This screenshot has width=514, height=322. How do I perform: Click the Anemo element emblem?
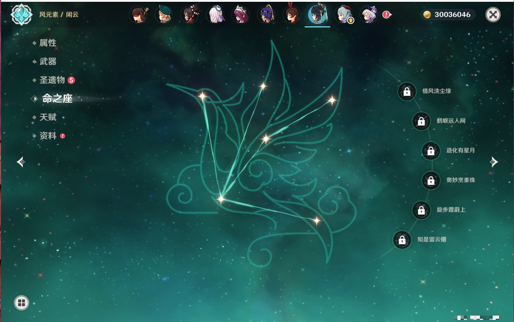[x=21, y=15]
